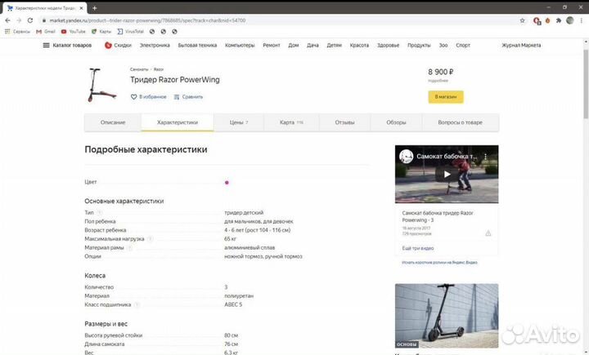The image size is (589, 355).
Task: Open the YouTube bookmark
Action: [x=73, y=31]
